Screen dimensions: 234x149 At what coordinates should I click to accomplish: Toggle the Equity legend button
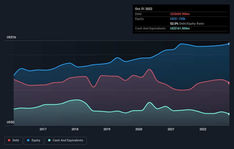(x=34, y=141)
